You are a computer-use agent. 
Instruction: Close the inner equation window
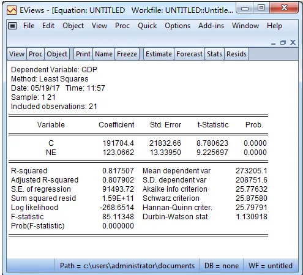click(293, 42)
